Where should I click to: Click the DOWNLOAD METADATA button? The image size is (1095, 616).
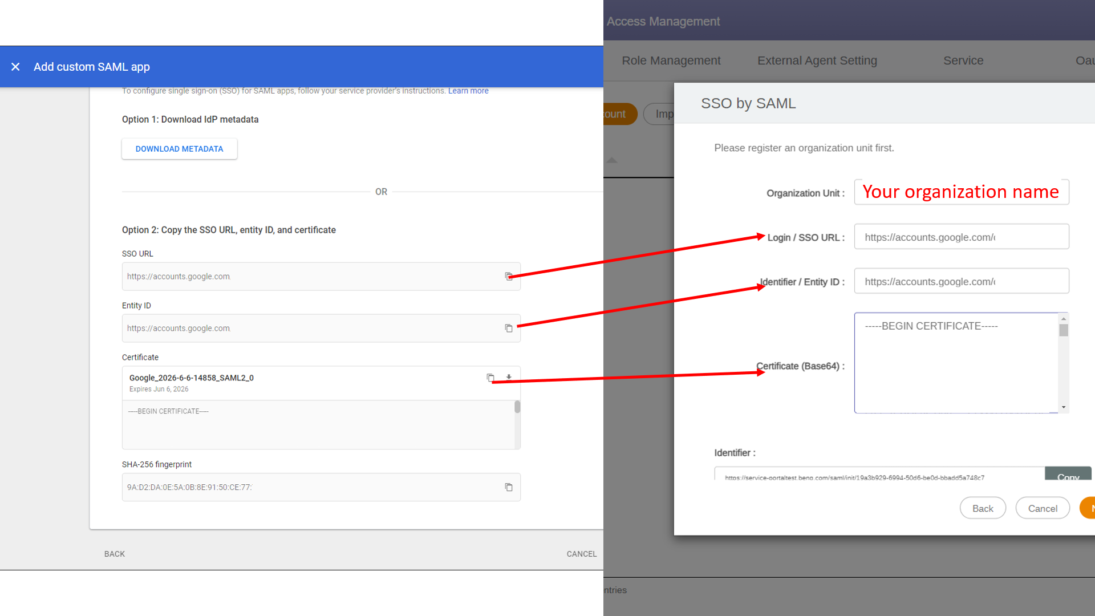[179, 149]
